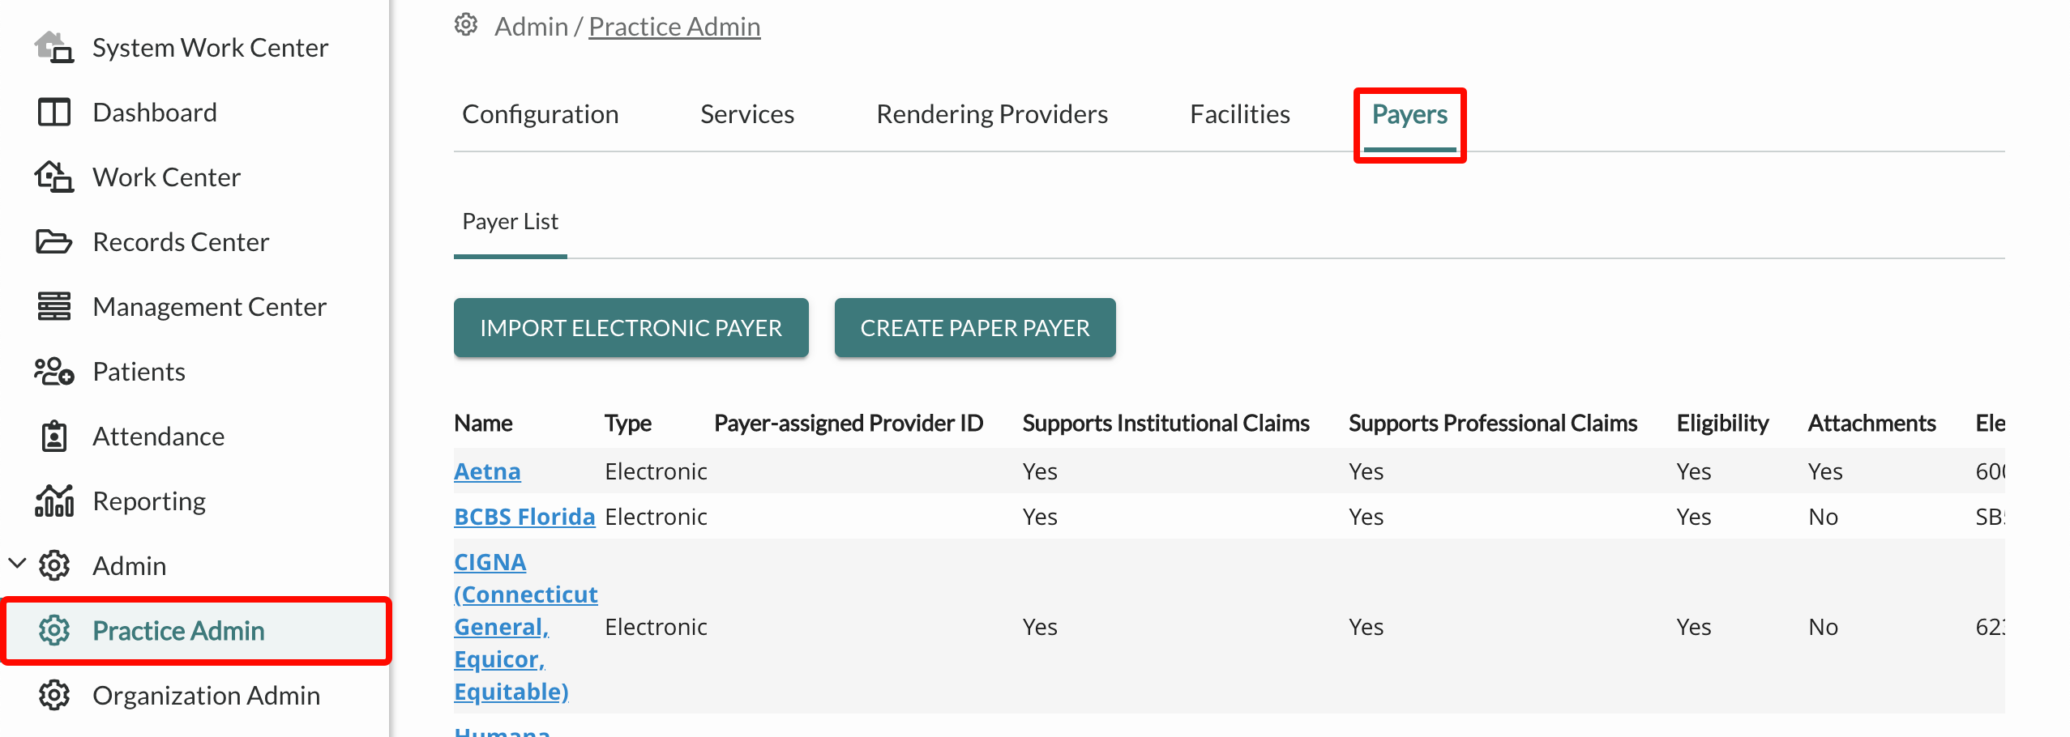
Task: Click the Attendance clipboard icon
Action: (x=54, y=436)
